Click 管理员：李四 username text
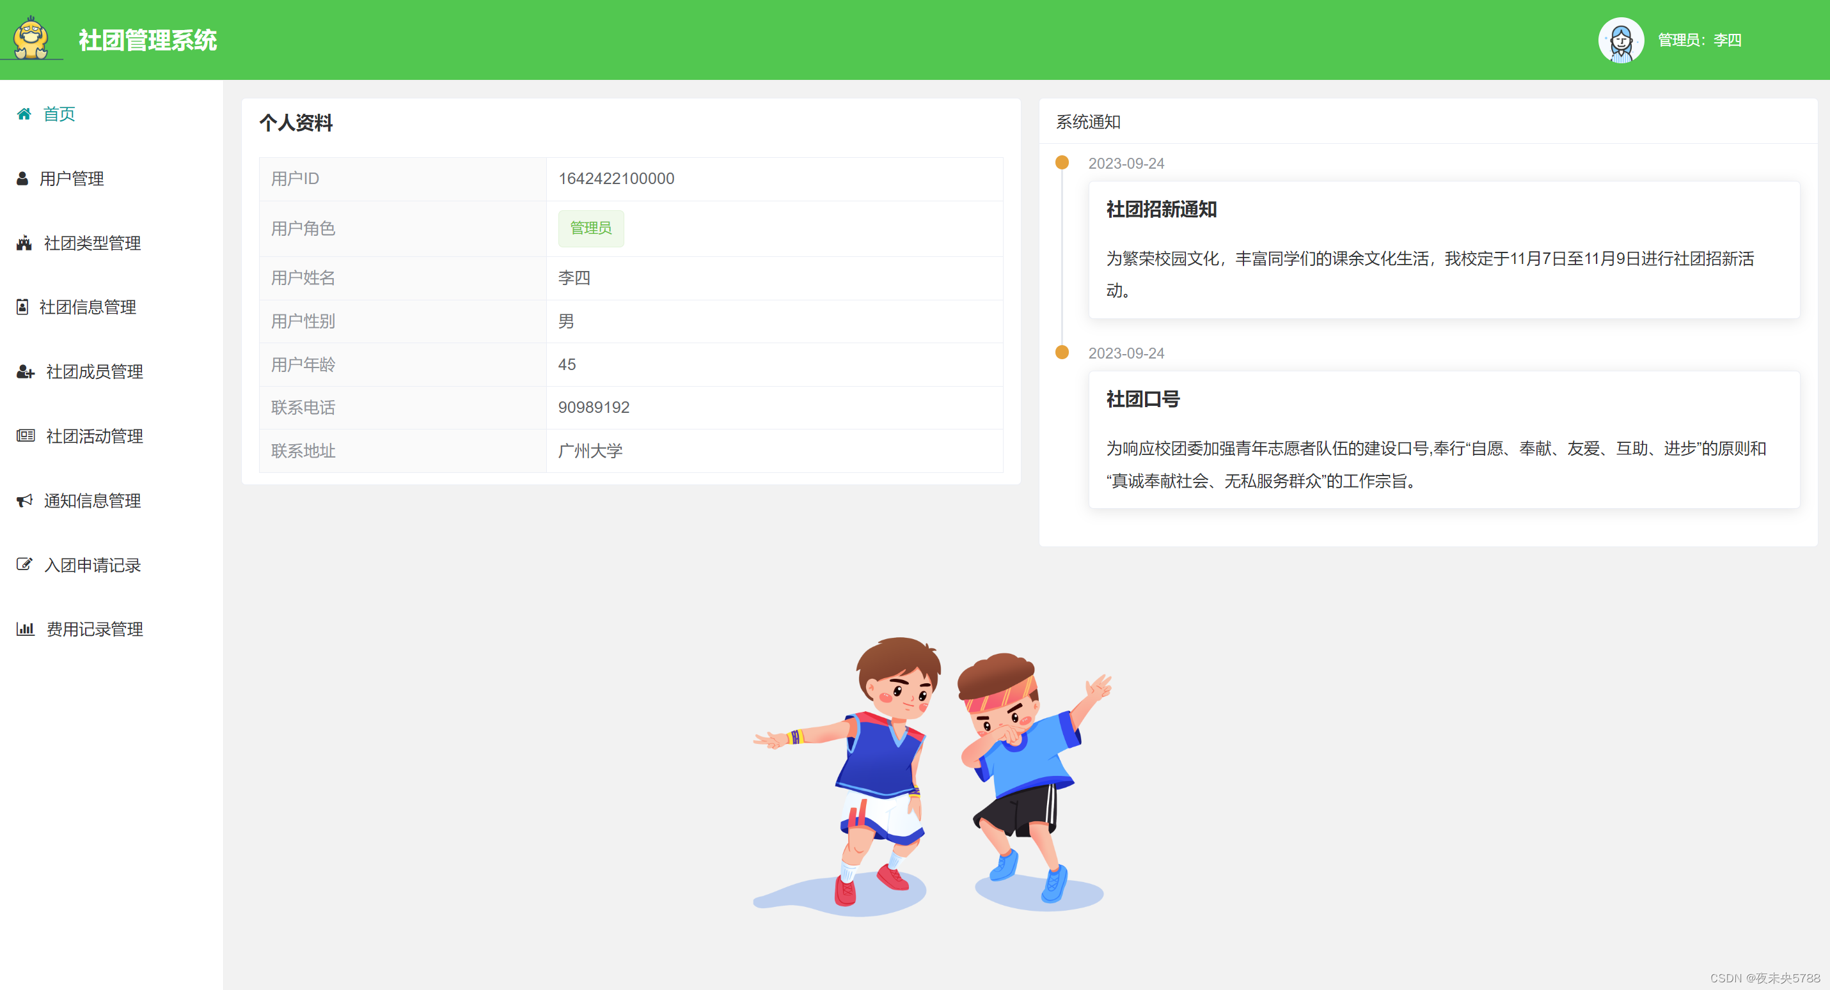This screenshot has width=1830, height=990. [1700, 40]
